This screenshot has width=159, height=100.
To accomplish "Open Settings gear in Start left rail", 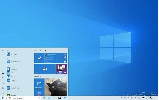I will pyautogui.click(x=3, y=88).
